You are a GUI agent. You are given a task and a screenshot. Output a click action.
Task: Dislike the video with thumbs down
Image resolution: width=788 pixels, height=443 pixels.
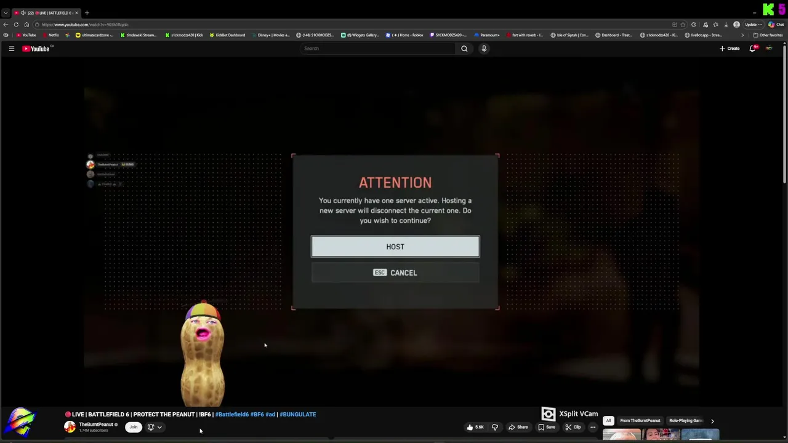[494, 427]
